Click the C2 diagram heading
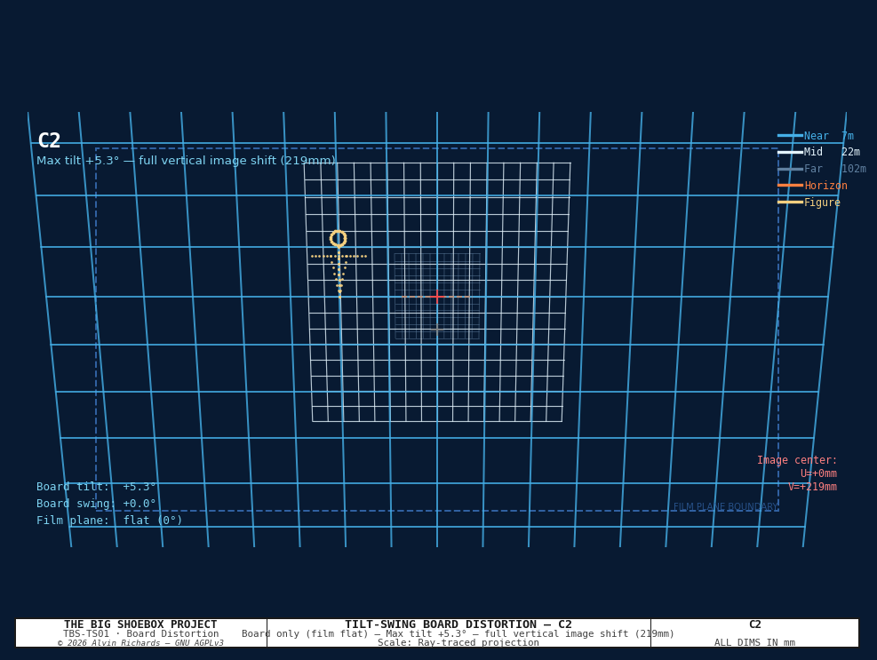 point(49,140)
